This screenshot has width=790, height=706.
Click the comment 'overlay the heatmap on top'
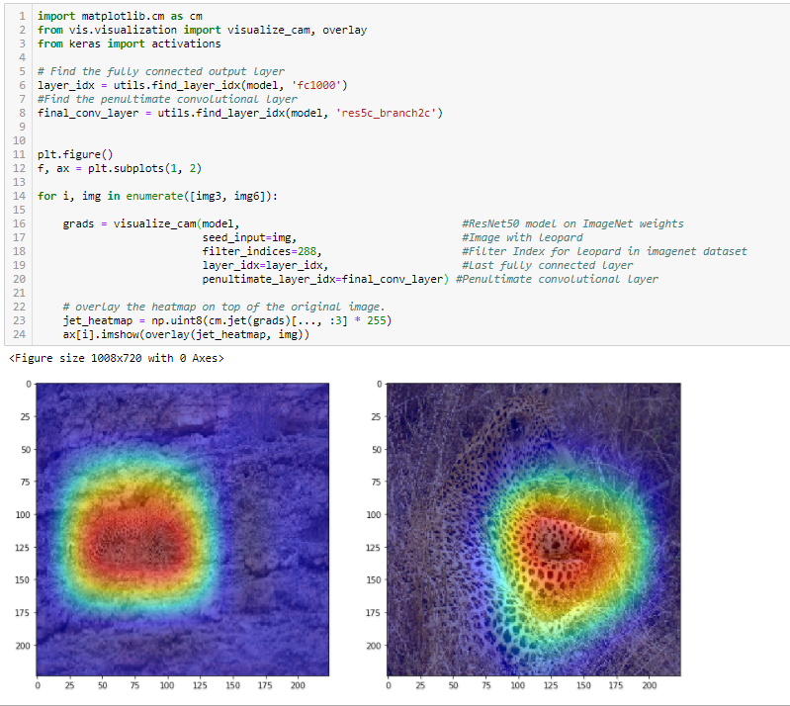(223, 307)
